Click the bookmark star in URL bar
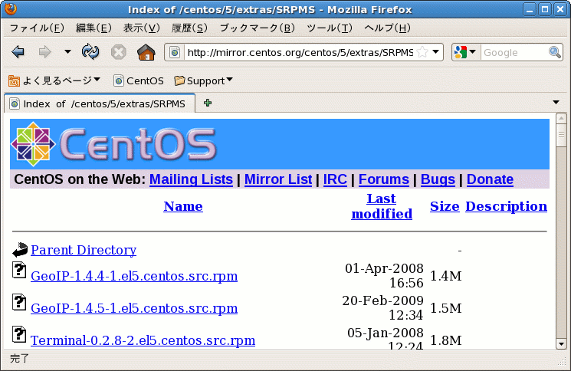This screenshot has width=571, height=371. click(x=422, y=52)
